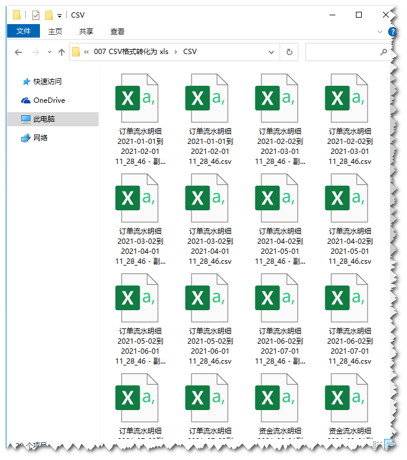407x460 pixels.
Task: Select the 2021-02-02到2021-03-01 11_28_46.csv file icon
Action: [x=347, y=98]
